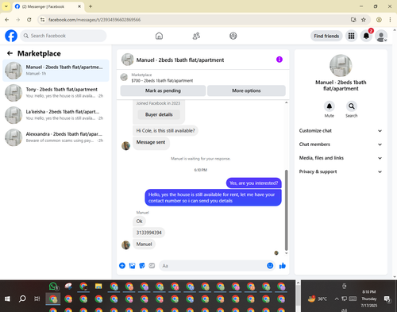Open the grid menu icon

(x=351, y=36)
